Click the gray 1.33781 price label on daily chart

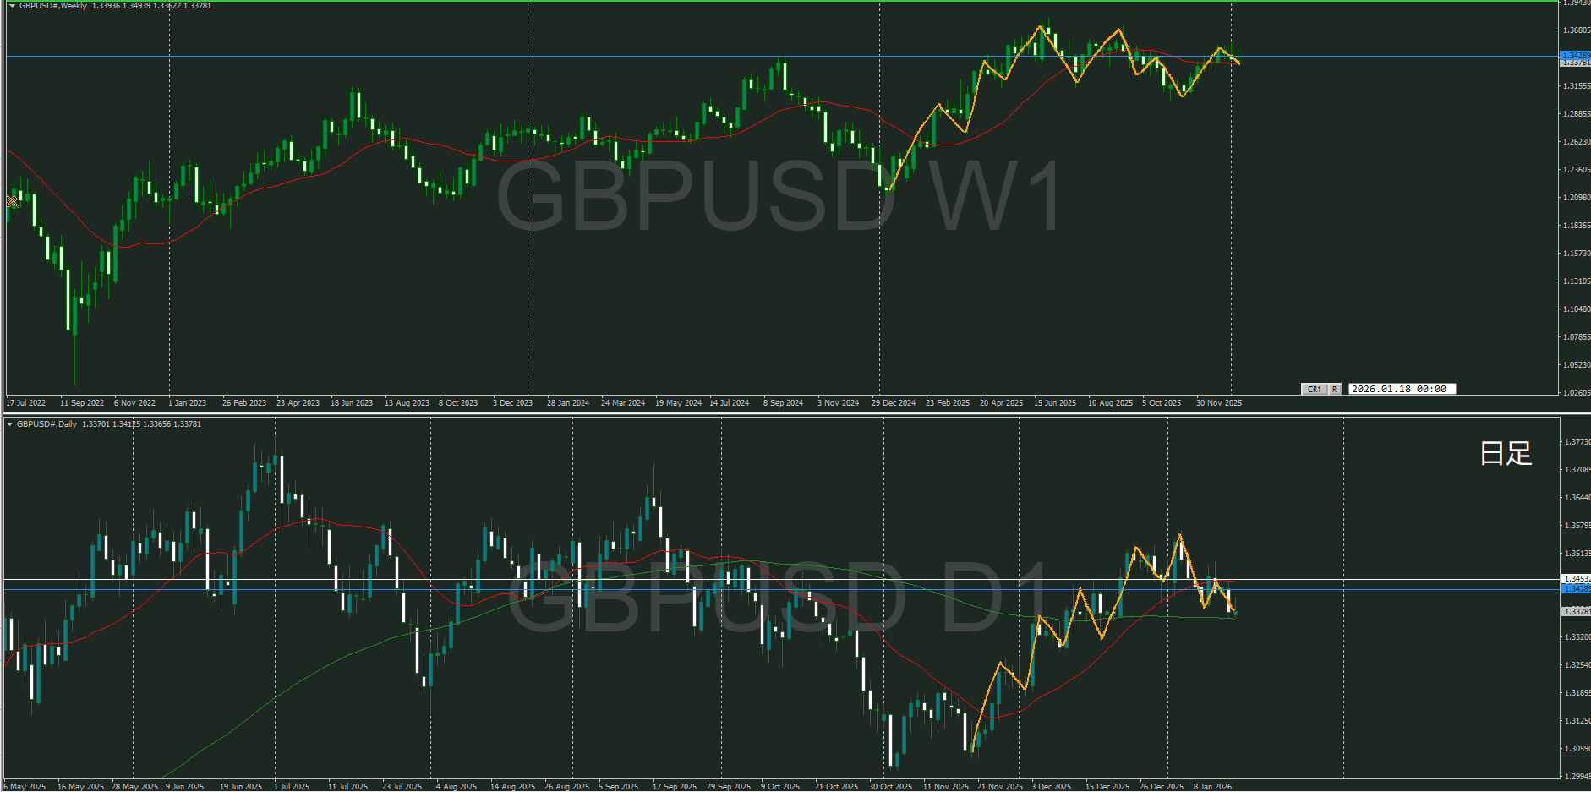1575,611
